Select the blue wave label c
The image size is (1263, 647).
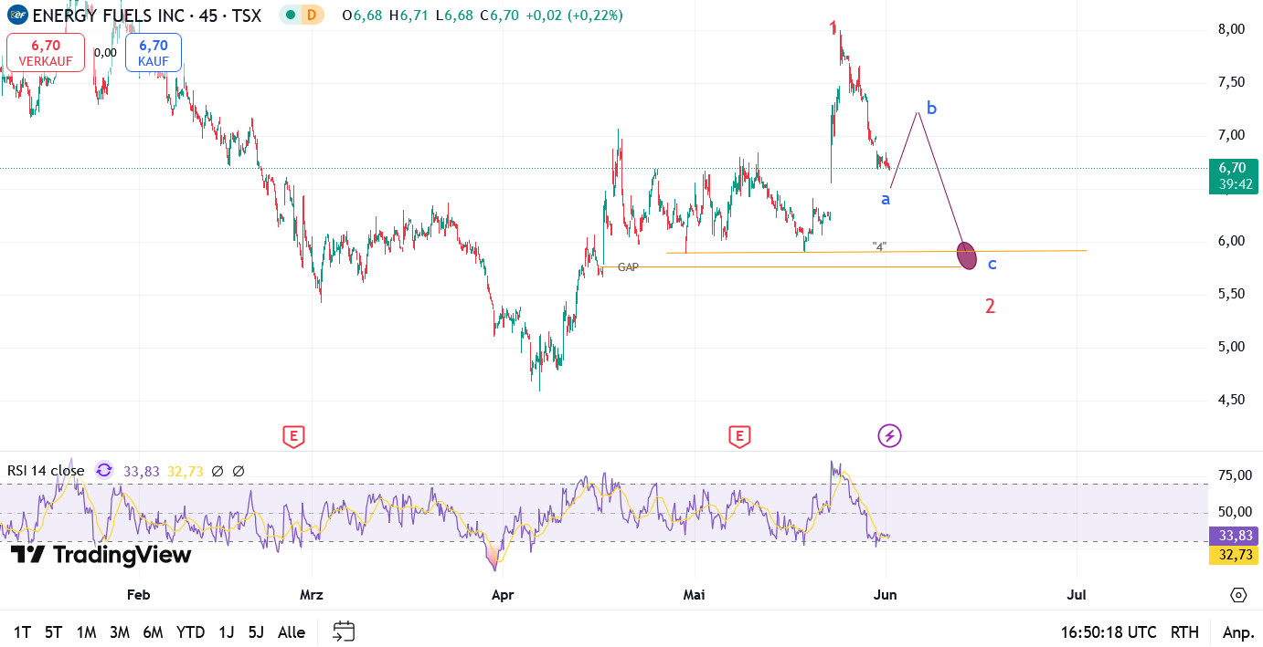tap(992, 265)
